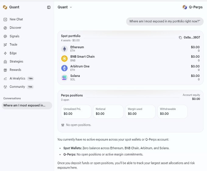Click the 'Conversations' section label
Image resolution: width=207 pixels, height=171 pixels.
click(12, 98)
